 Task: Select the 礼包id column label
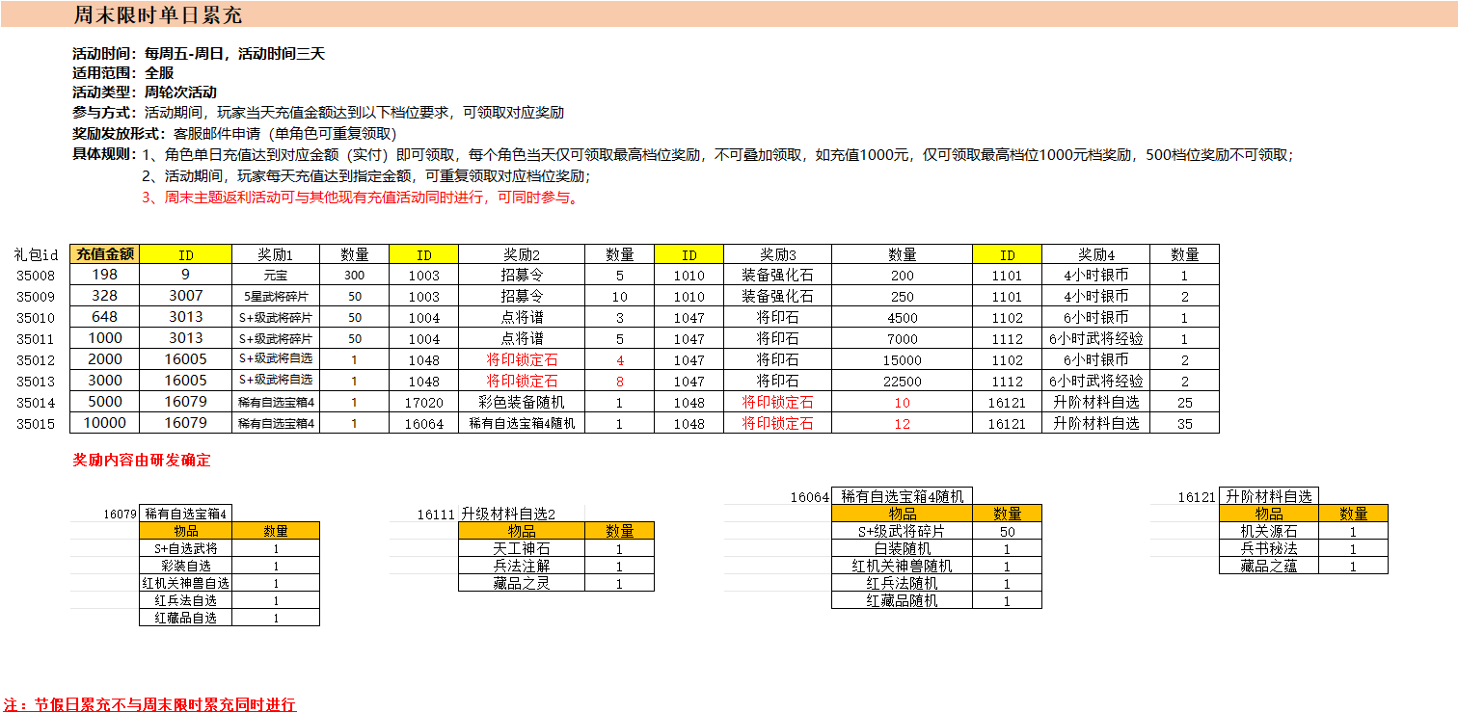[36, 254]
